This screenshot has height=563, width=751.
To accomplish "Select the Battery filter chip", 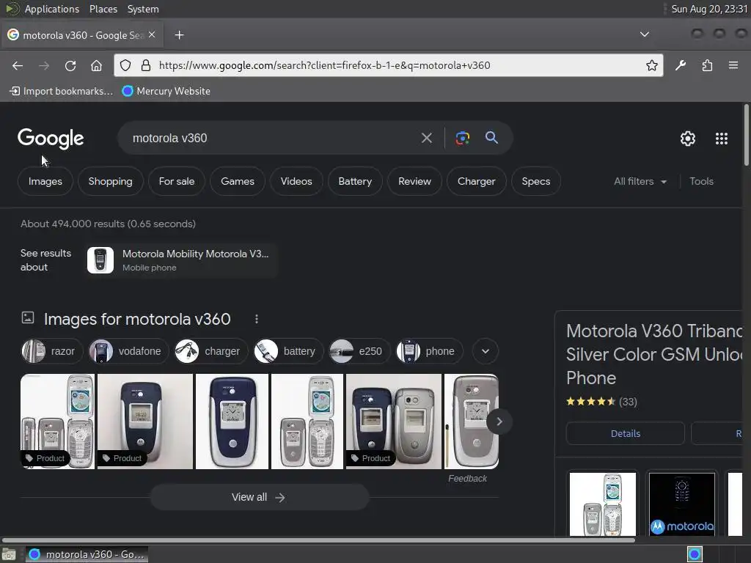I will (355, 182).
